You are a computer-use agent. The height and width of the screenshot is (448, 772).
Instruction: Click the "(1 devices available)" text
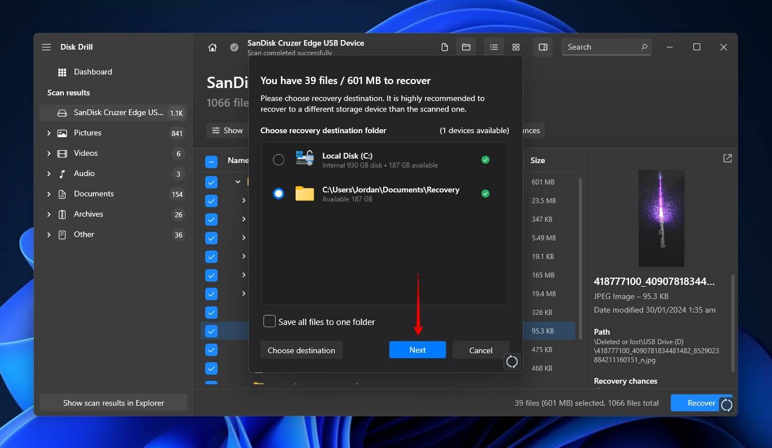474,130
